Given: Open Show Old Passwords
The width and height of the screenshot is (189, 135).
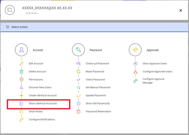Looking at the screenshot, I should click(x=98, y=103).
